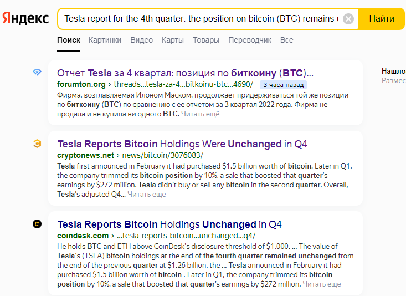Switch to the Видео tab

pos(142,40)
